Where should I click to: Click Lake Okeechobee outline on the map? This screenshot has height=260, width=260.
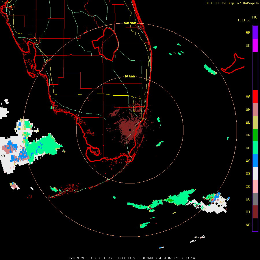pyautogui.click(x=105, y=44)
